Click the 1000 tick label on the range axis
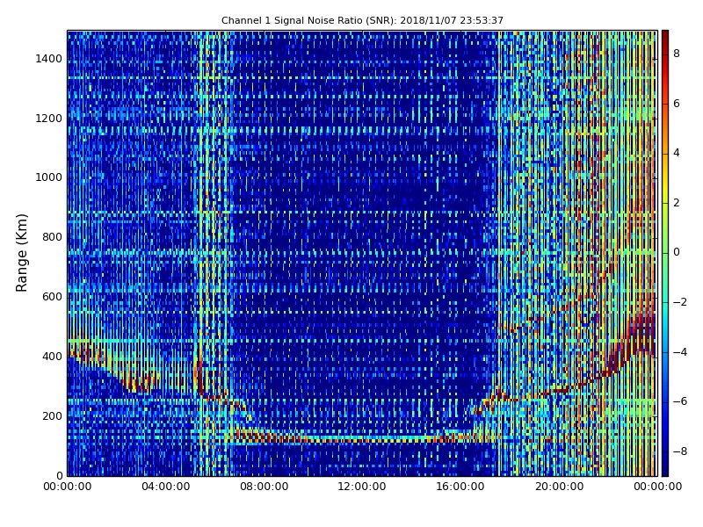Image resolution: width=703 pixels, height=527 pixels. [49, 177]
